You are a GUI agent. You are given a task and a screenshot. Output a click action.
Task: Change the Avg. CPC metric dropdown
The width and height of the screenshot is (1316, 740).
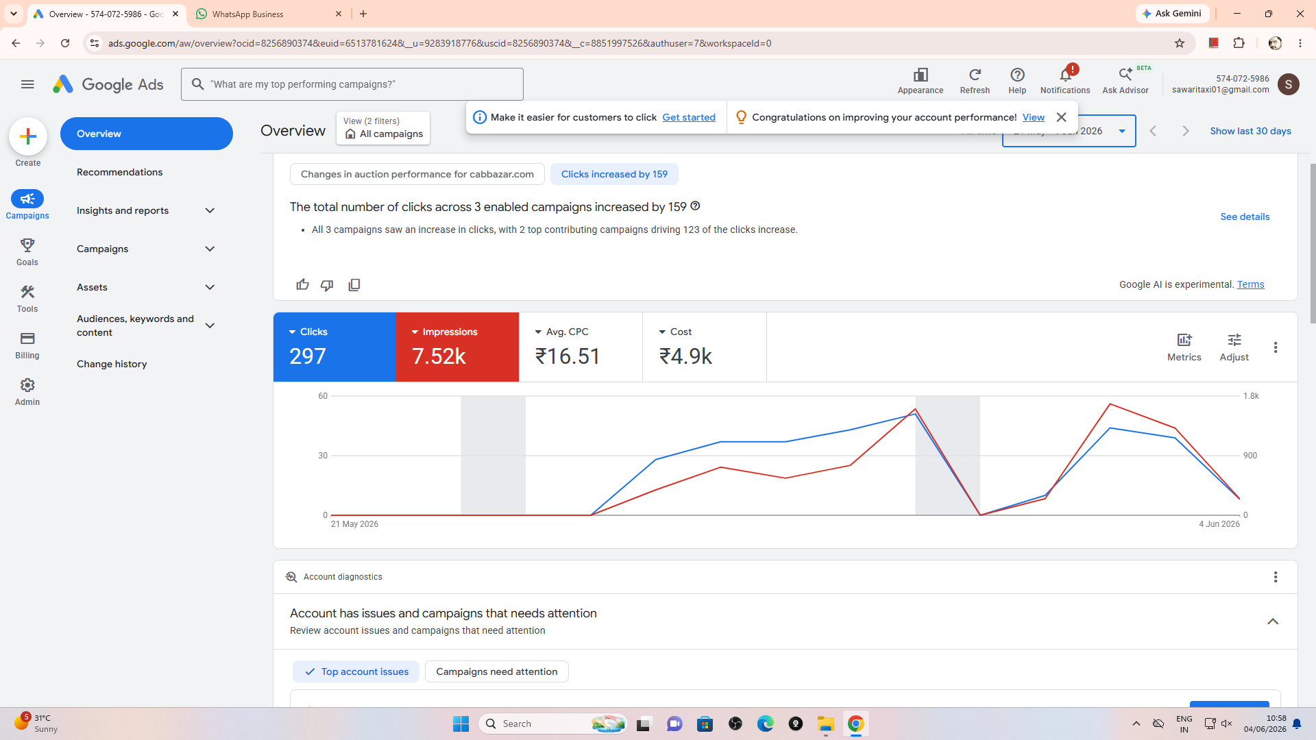click(x=561, y=332)
